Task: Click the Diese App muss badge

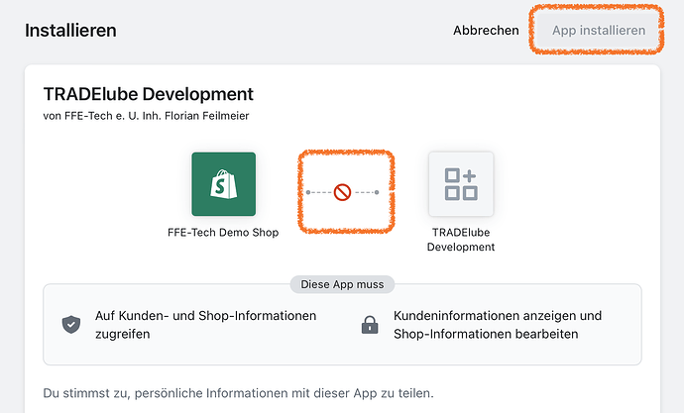Action: click(x=342, y=284)
